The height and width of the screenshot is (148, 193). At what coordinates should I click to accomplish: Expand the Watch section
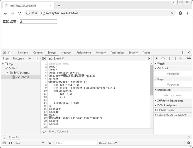coord(173,63)
